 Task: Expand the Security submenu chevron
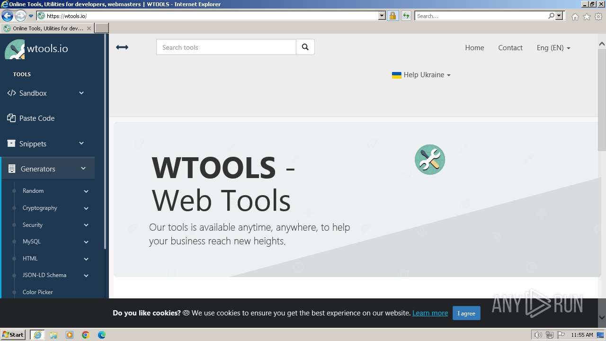(x=86, y=225)
